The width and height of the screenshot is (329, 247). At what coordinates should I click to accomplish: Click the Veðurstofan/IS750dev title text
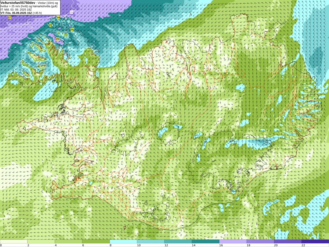coord(18,3)
